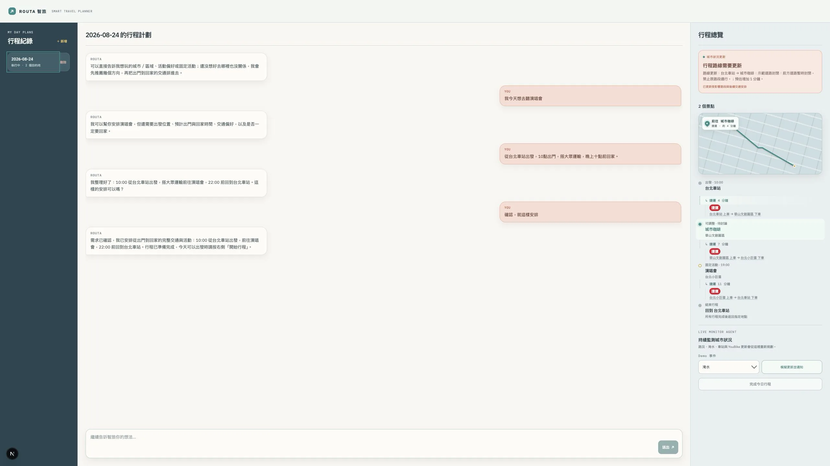Click the grey 出發 10:00 timeline dot
The image size is (830, 466).
coord(700,183)
